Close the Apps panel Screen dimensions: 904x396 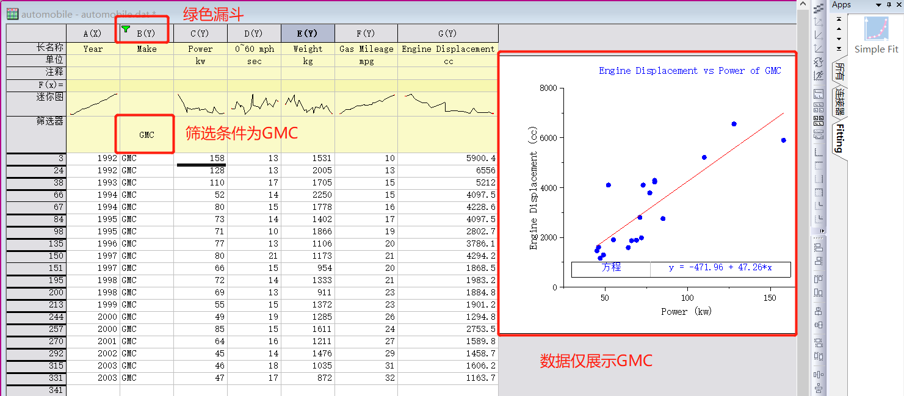(x=898, y=4)
